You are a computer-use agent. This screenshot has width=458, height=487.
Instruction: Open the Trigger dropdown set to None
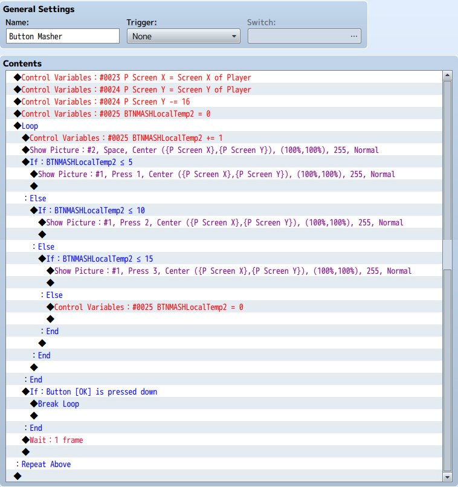[x=184, y=36]
